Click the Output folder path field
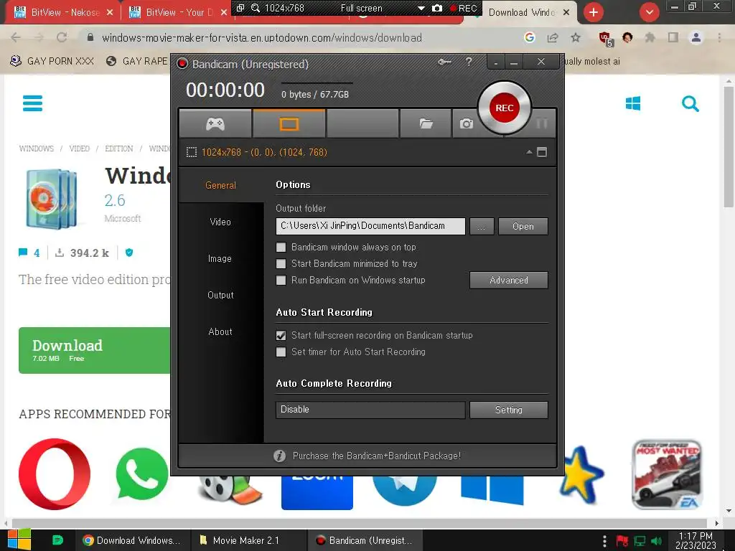This screenshot has width=735, height=551. point(370,226)
